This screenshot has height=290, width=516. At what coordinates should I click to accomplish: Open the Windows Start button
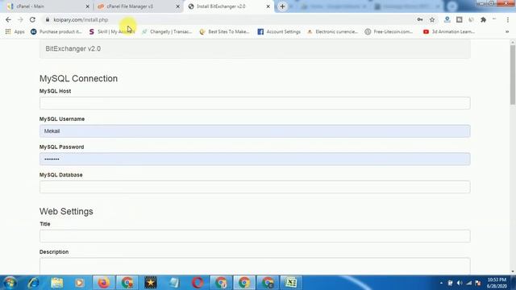tap(10, 283)
